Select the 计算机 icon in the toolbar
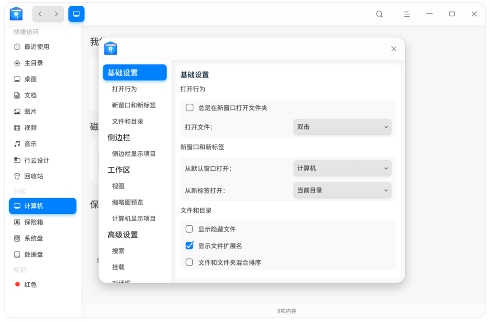Screen dimensions: 490x322 pyautogui.click(x=76, y=13)
